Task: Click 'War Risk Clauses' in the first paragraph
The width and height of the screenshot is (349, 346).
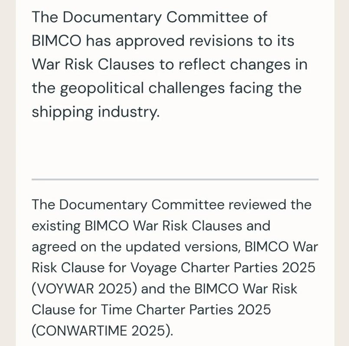Action: pos(93,65)
